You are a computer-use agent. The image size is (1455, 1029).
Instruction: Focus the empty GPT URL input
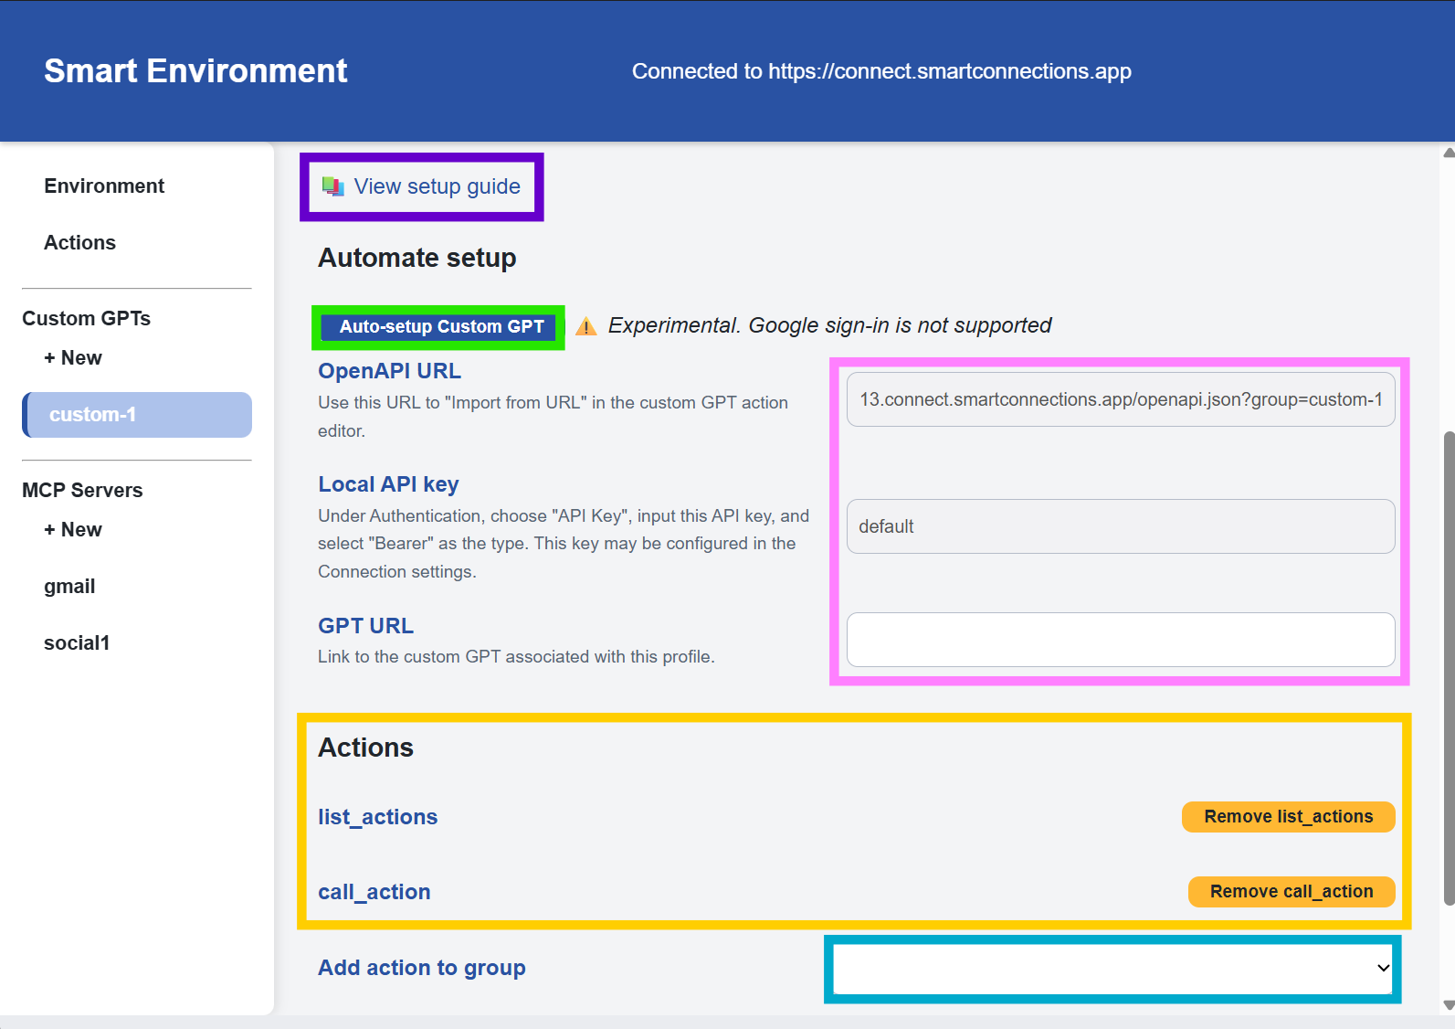[1120, 640]
